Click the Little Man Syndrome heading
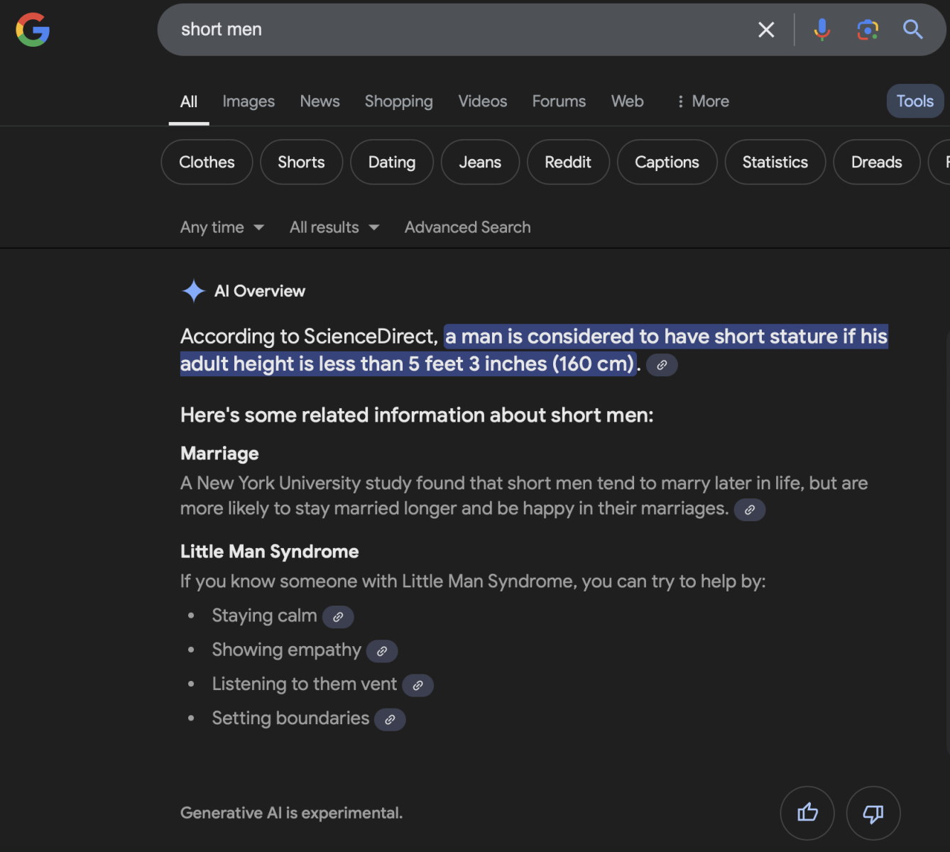The height and width of the screenshot is (852, 950). coord(269,552)
